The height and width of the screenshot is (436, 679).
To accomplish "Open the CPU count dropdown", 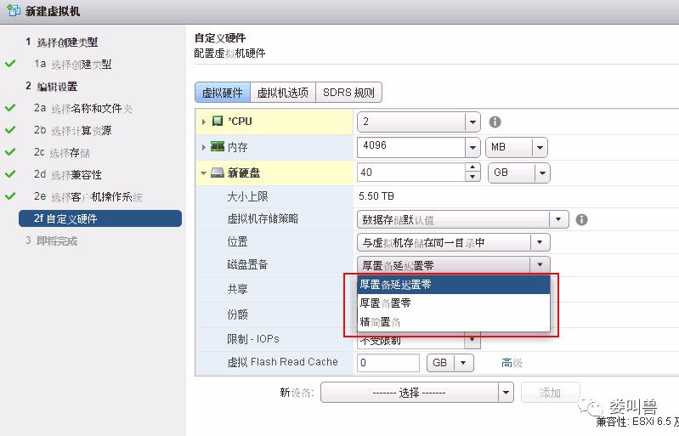I will coord(472,122).
